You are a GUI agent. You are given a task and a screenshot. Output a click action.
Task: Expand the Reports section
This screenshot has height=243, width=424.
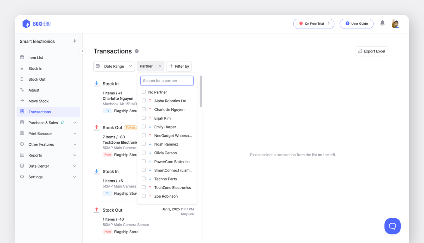(35, 155)
